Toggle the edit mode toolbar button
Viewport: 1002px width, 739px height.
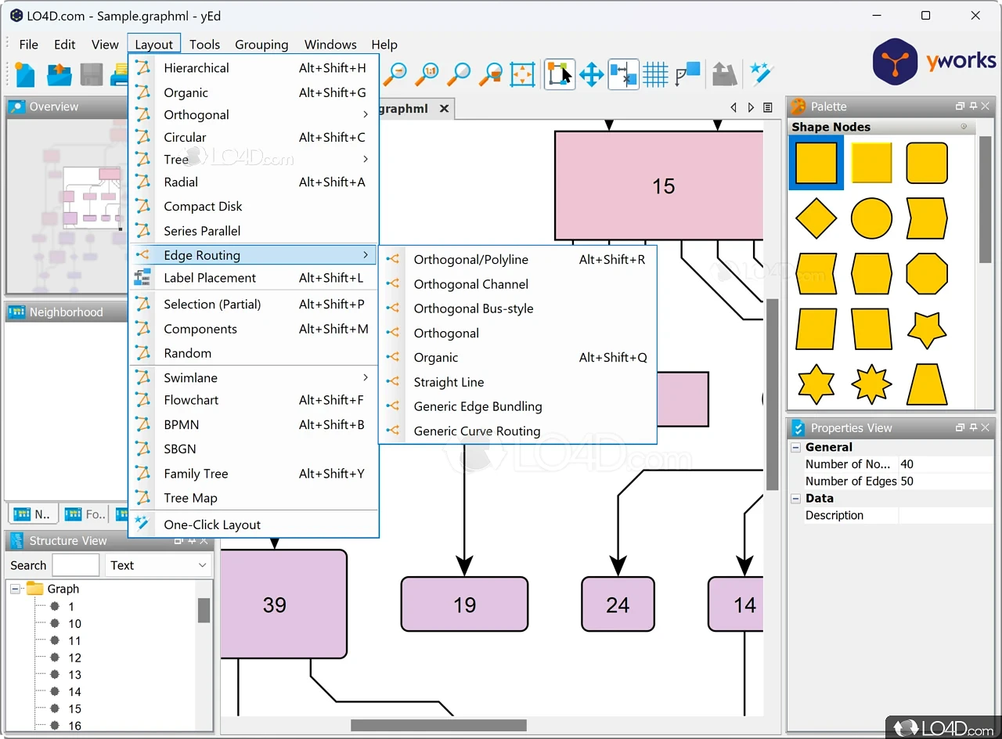[559, 74]
